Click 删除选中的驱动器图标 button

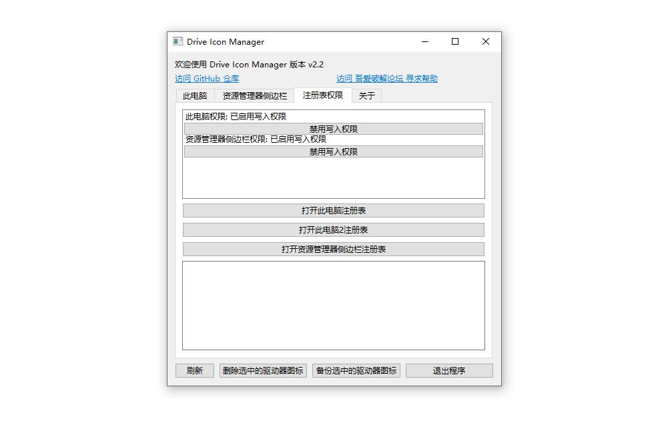point(263,371)
